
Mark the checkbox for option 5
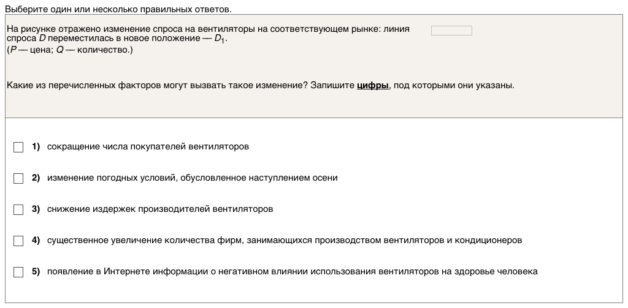pos(18,272)
